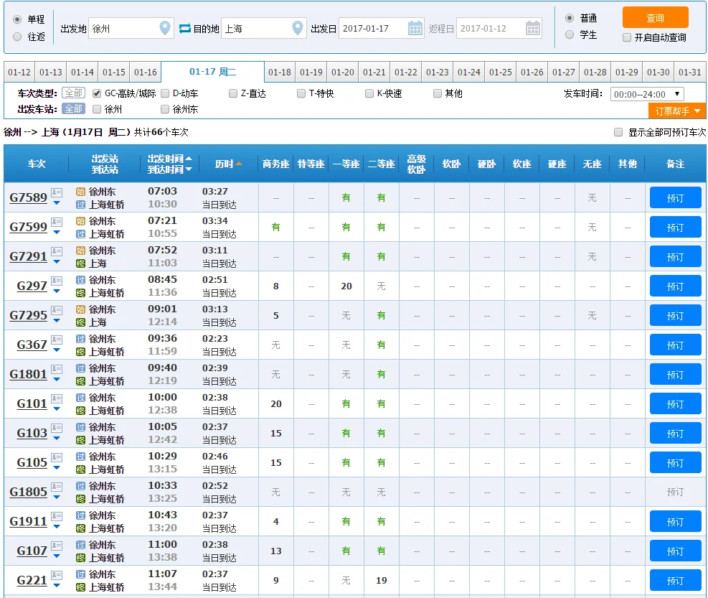Sort by duration using 历时 arrow
Screen dimensions: 708x598
[x=239, y=164]
